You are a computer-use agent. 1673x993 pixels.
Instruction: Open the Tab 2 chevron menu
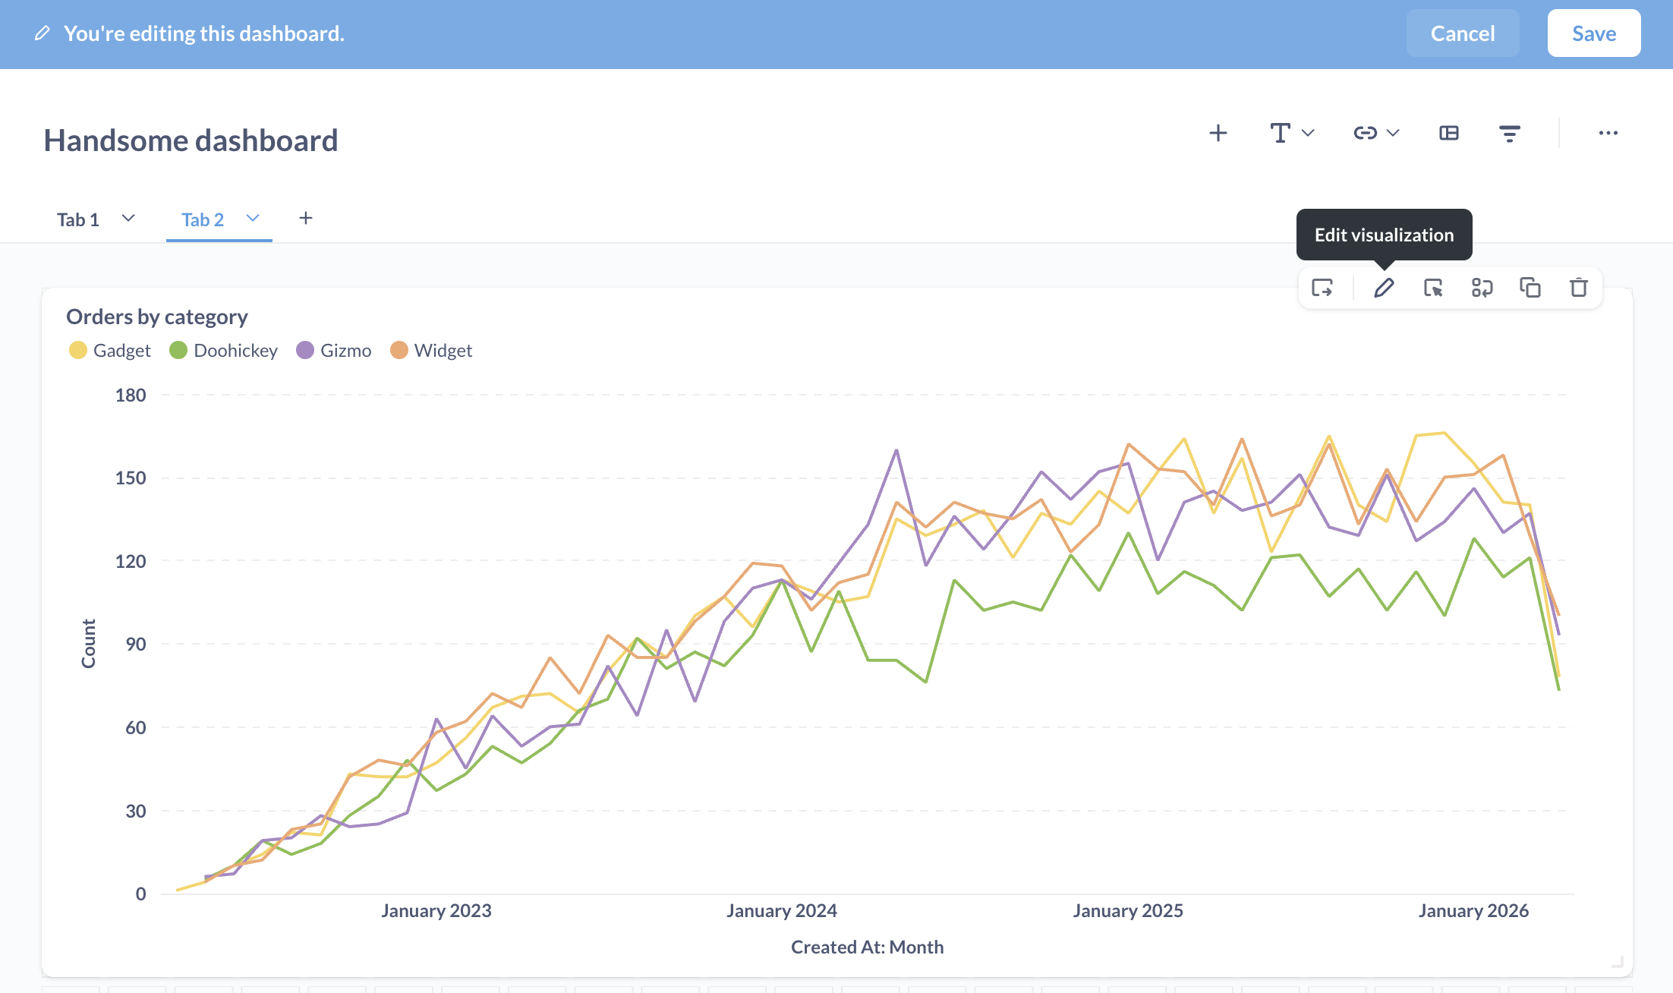pos(253,219)
